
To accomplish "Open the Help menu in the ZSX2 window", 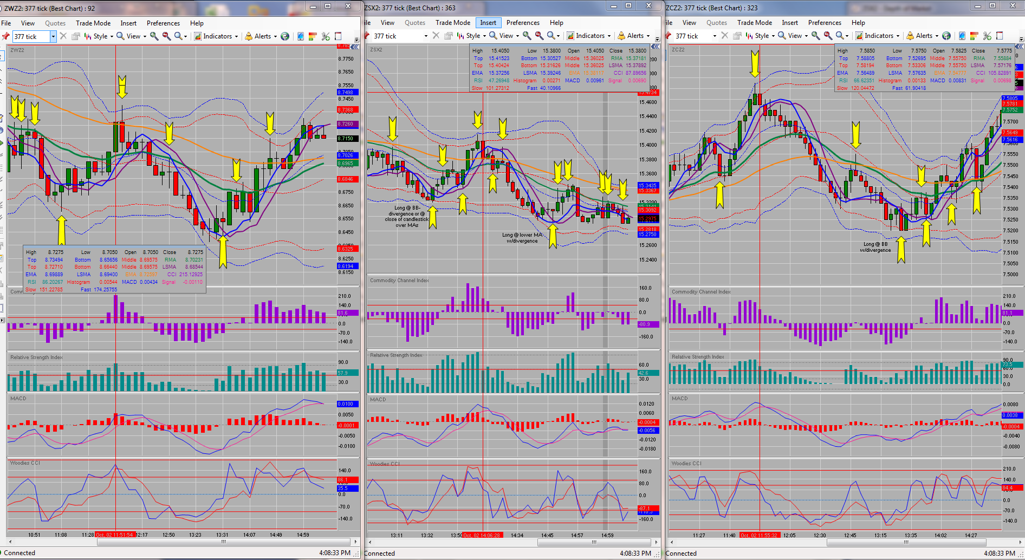I will point(556,23).
